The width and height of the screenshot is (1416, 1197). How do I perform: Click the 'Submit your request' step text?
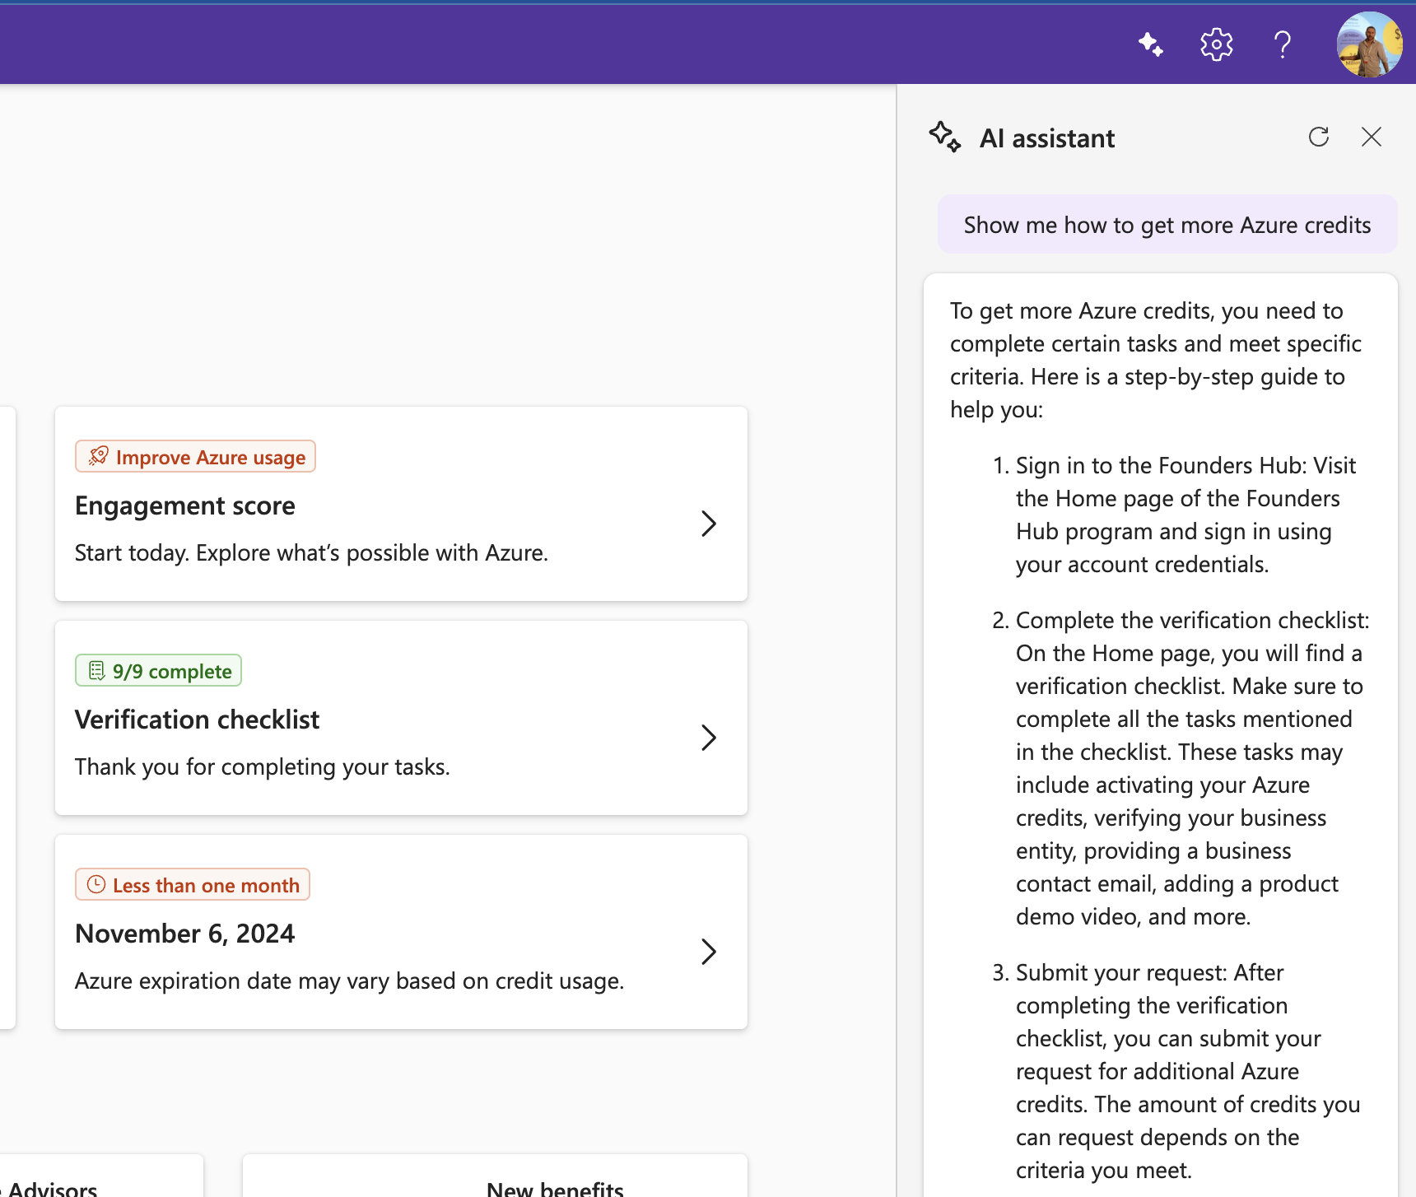(1187, 1071)
